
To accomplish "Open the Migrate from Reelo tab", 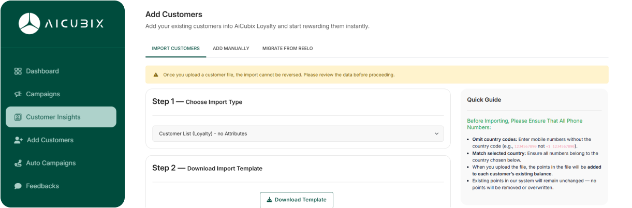I will pyautogui.click(x=287, y=48).
